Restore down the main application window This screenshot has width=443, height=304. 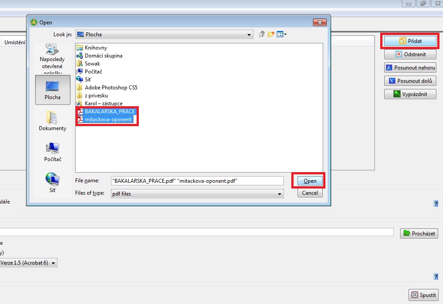[423, 4]
